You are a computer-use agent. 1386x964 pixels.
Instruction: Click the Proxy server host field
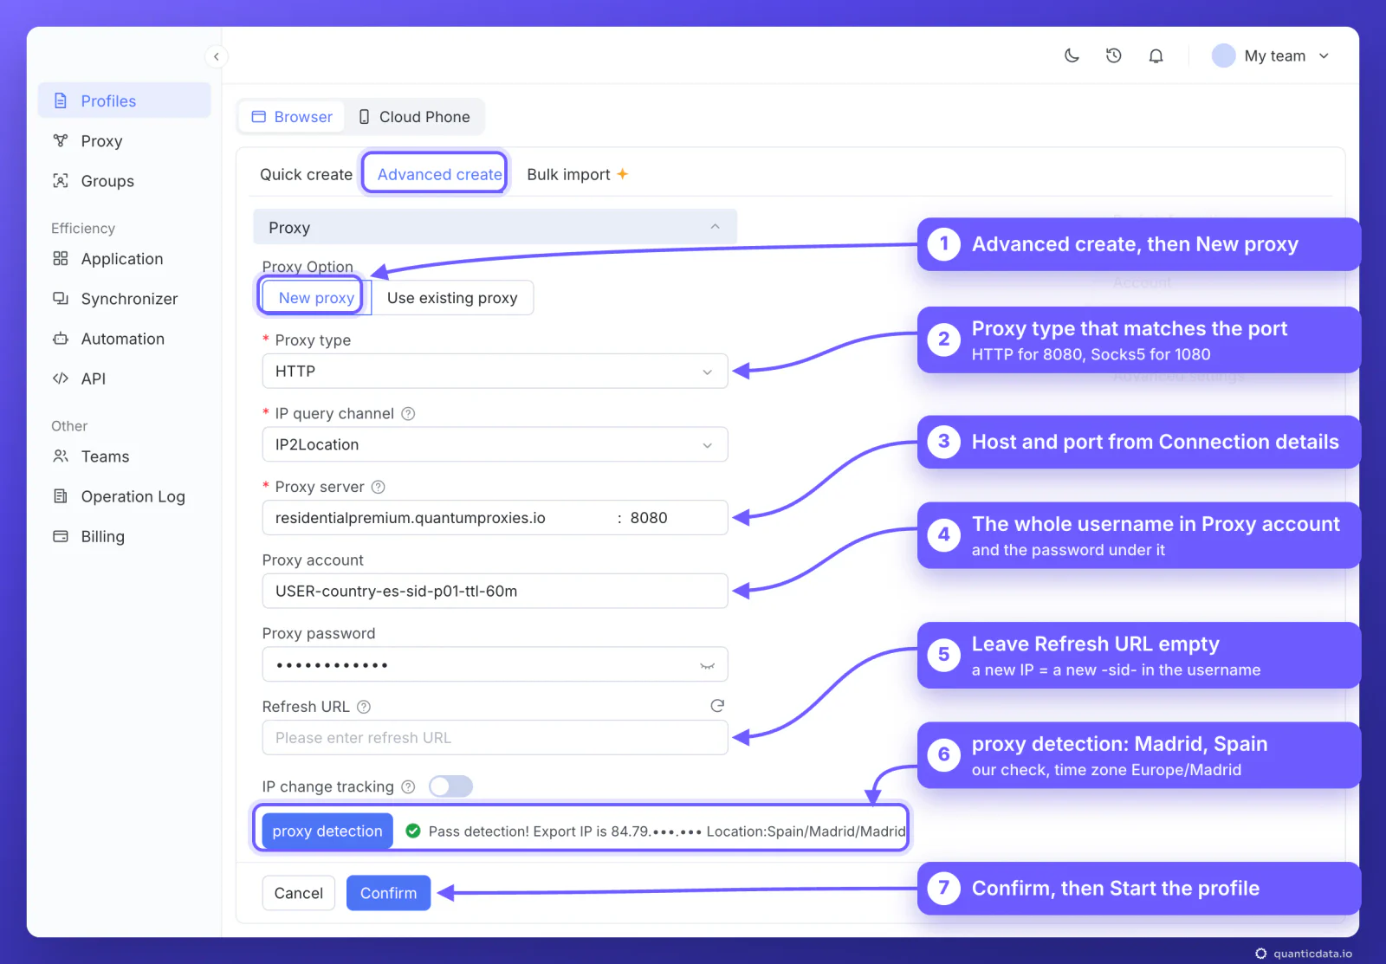(x=437, y=518)
